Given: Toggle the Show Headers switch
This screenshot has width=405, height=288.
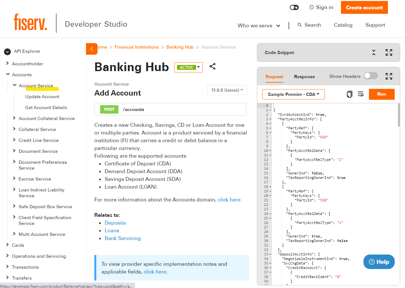Looking at the screenshot, I should click(x=371, y=76).
